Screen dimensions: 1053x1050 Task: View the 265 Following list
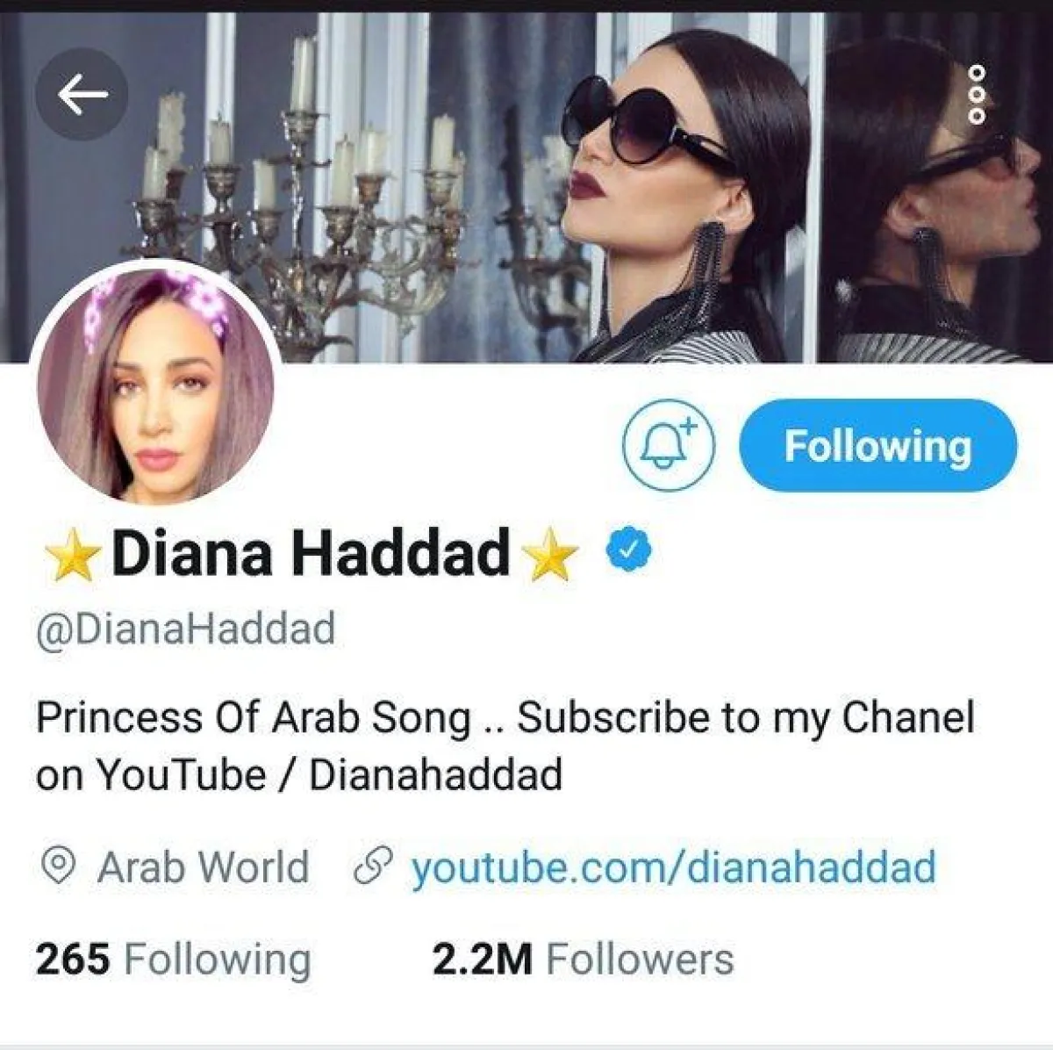tap(174, 959)
